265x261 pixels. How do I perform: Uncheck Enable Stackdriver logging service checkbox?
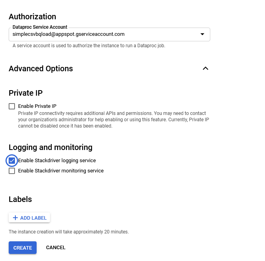(12, 161)
